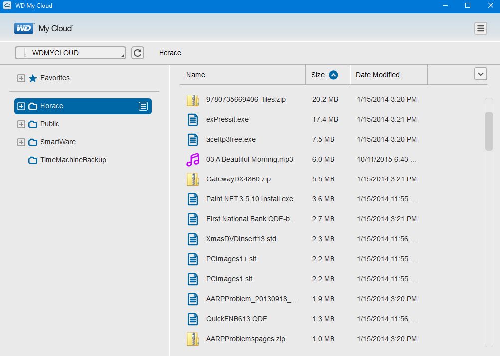Open the Horace folder options menu icon

pyautogui.click(x=143, y=106)
